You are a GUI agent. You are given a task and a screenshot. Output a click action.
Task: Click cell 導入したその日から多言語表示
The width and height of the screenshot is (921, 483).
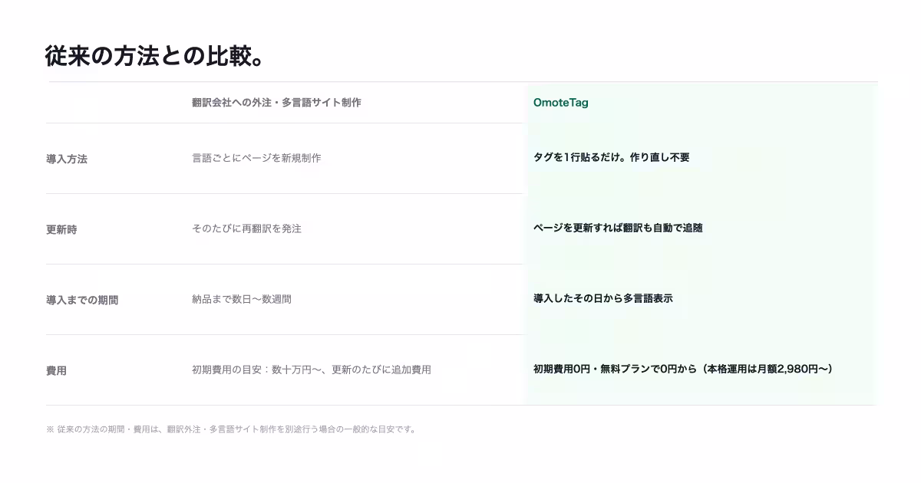603,298
